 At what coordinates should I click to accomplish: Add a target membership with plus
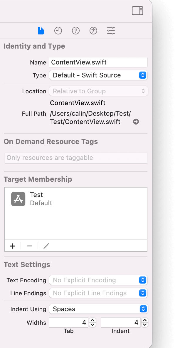pos(13,246)
